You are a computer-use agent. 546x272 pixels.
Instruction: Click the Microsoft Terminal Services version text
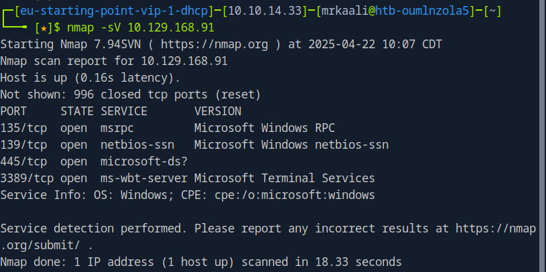pyautogui.click(x=285, y=178)
